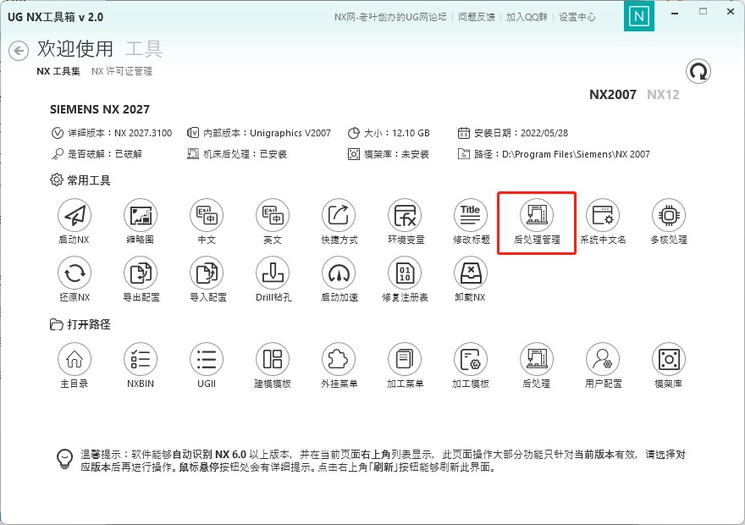Viewport: 745px width, 525px height.
Task: Click the 启动加速 speed-up icon
Action: click(x=339, y=274)
